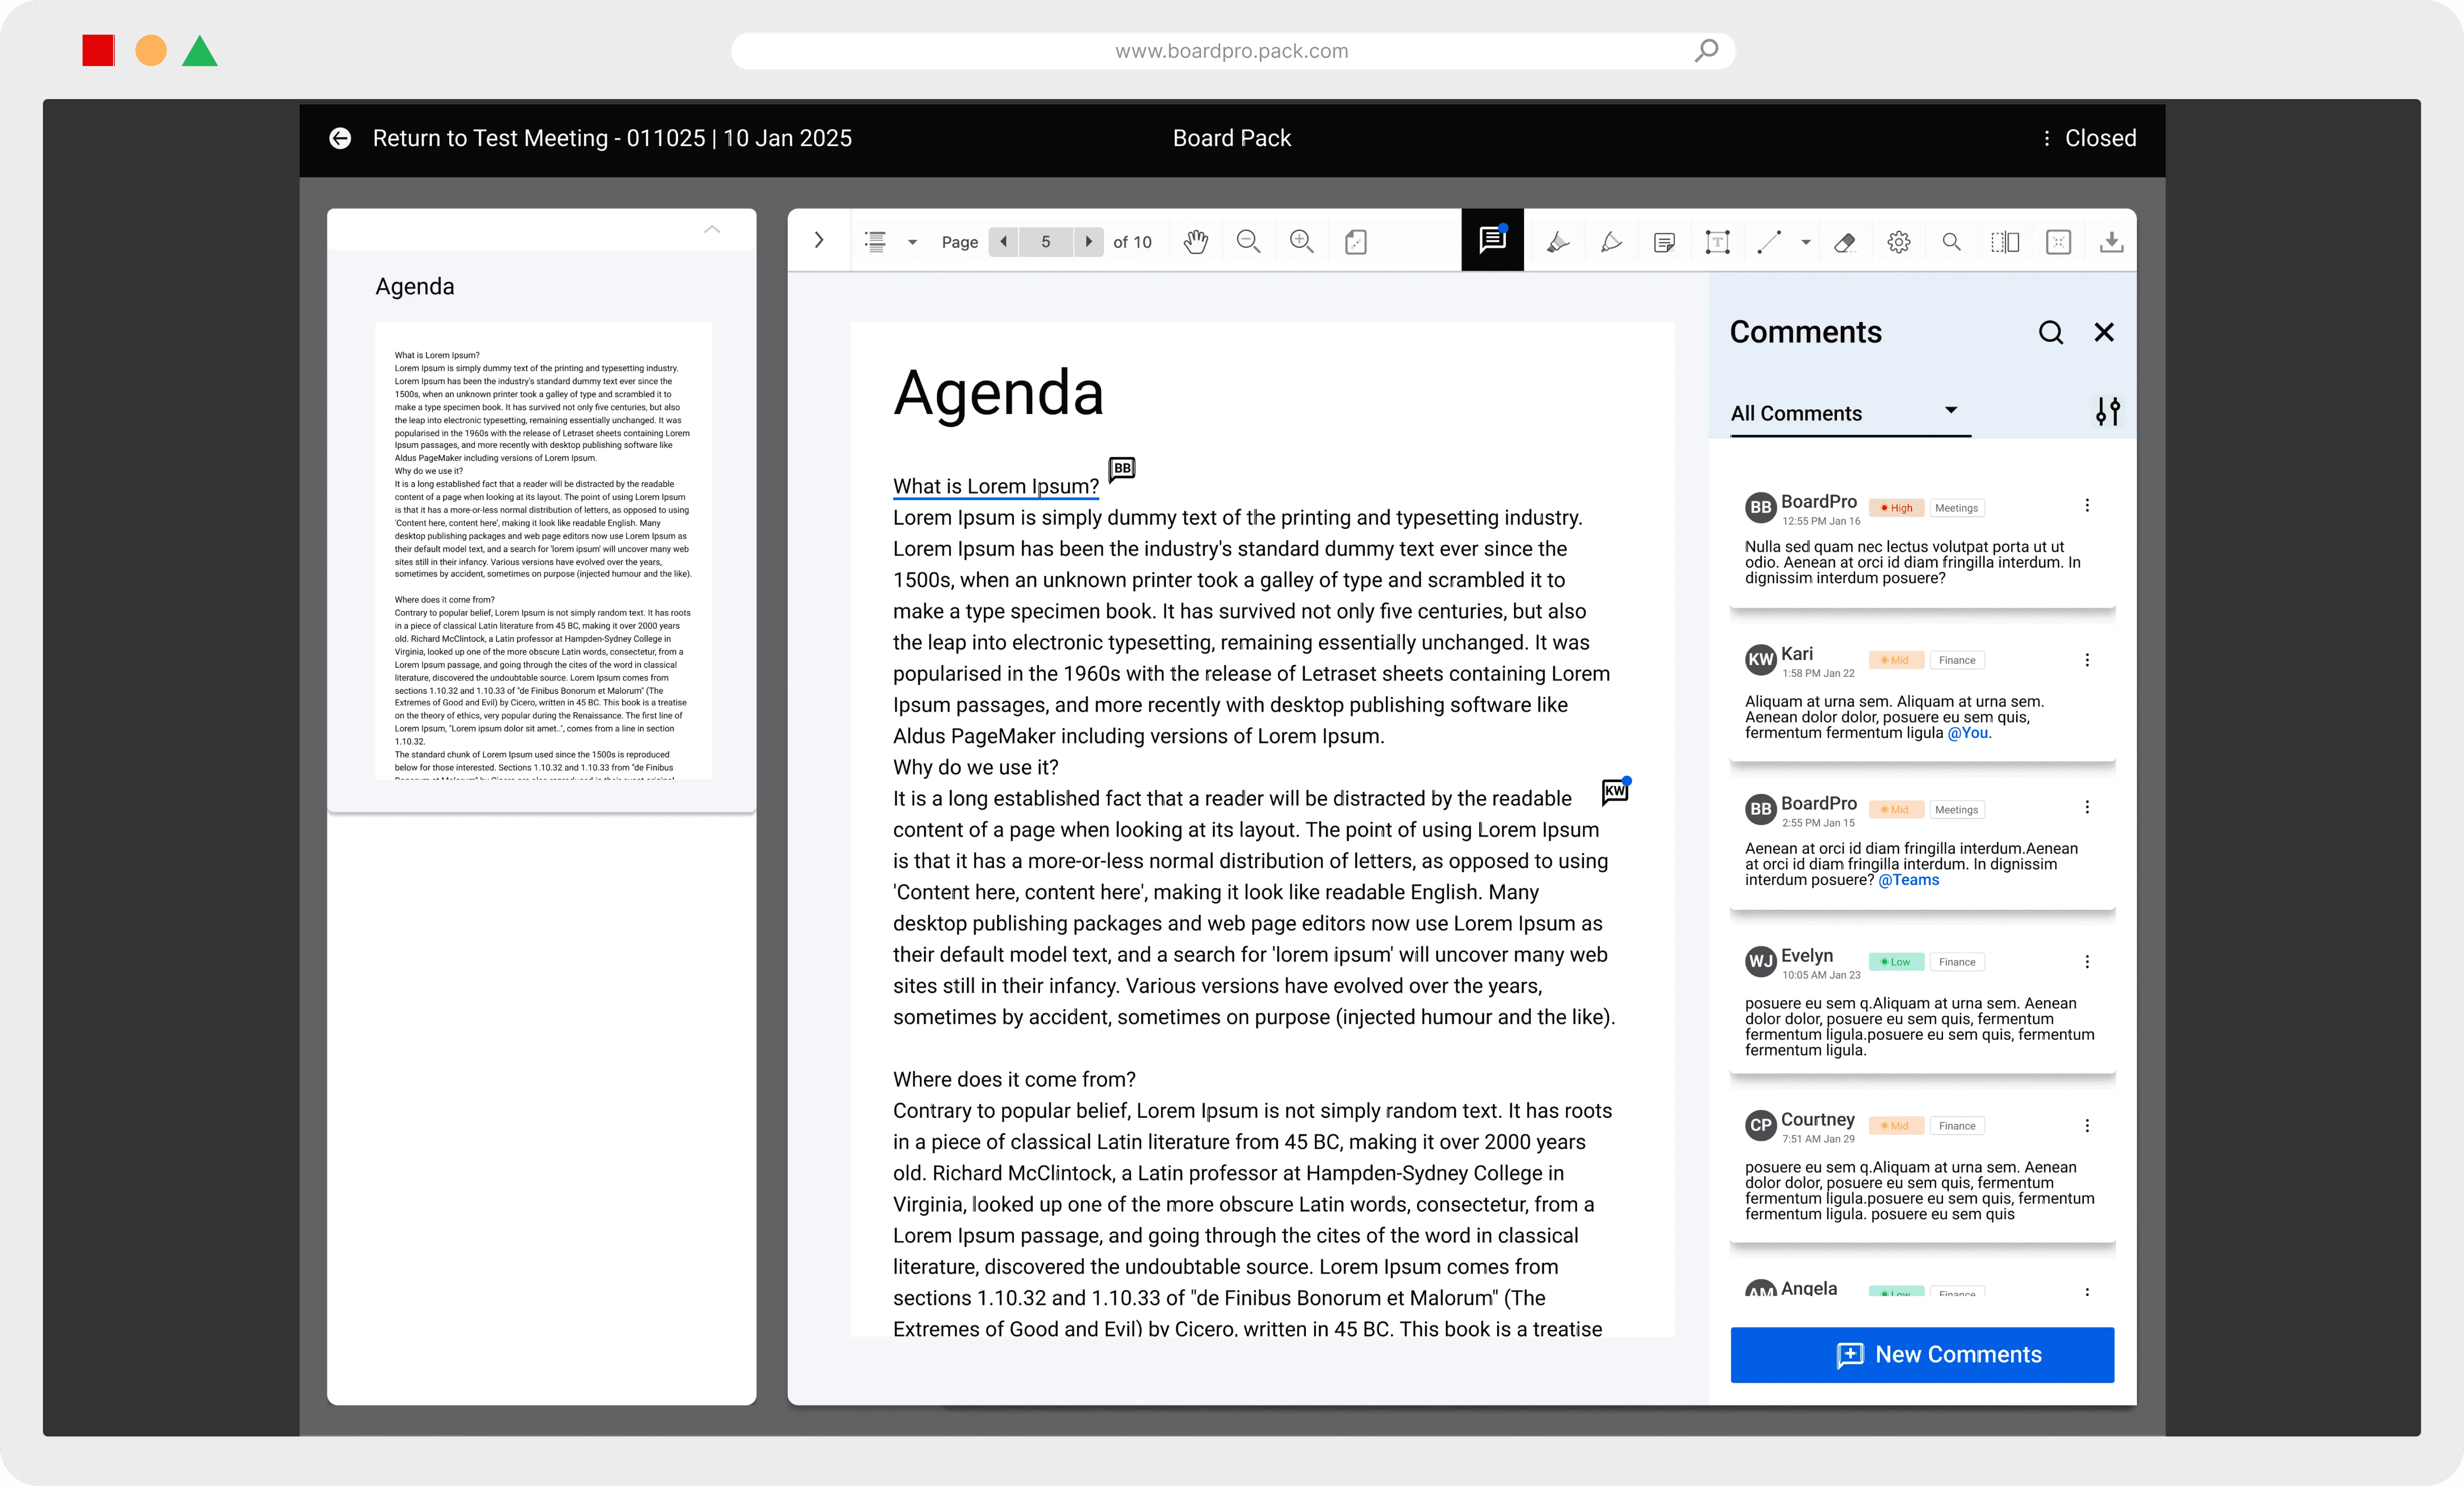Open options for Courtney's comment
Screen dimensions: 2464x1486
click(x=2087, y=1126)
